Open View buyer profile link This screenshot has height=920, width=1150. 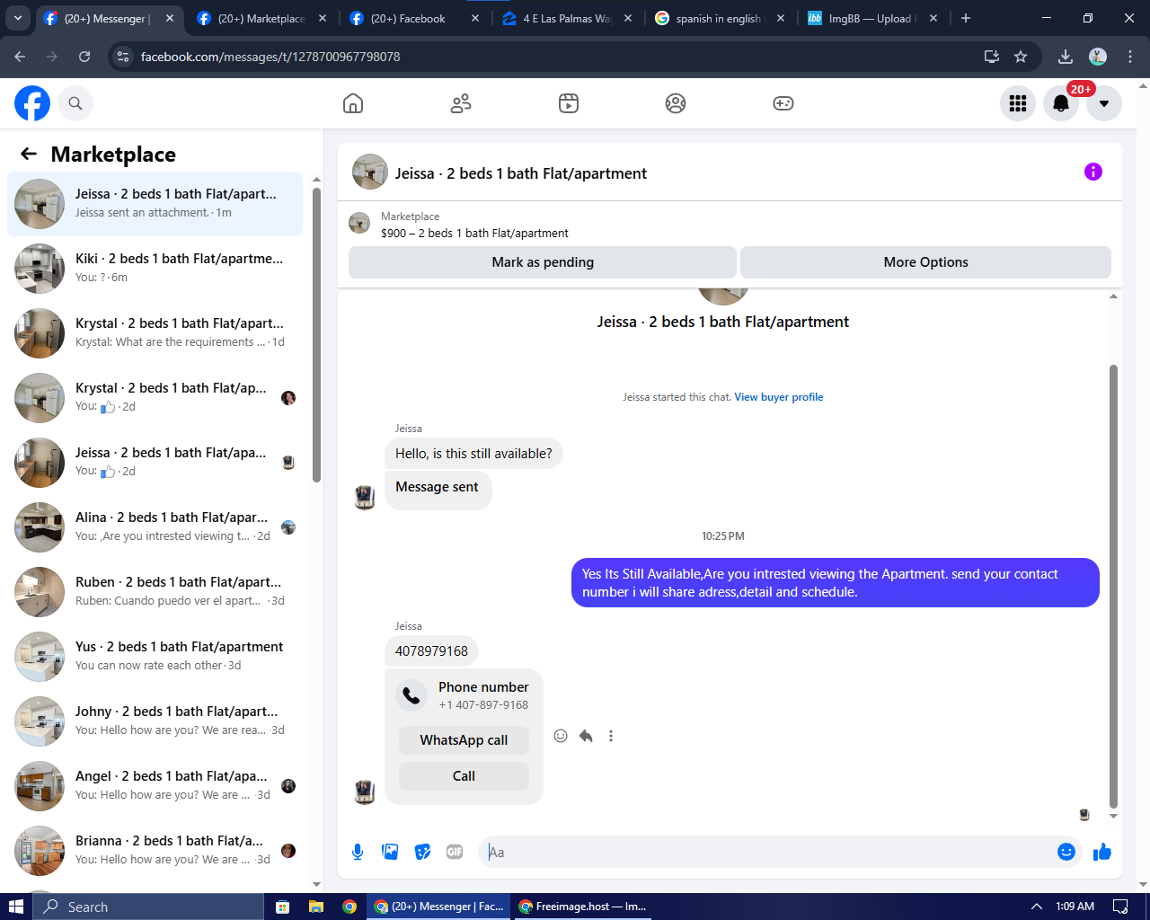[x=779, y=397]
